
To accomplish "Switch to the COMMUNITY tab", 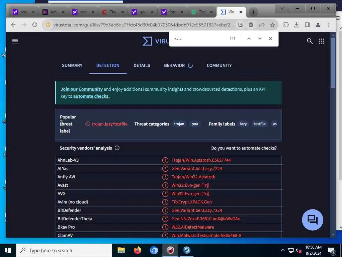I will click(219, 65).
